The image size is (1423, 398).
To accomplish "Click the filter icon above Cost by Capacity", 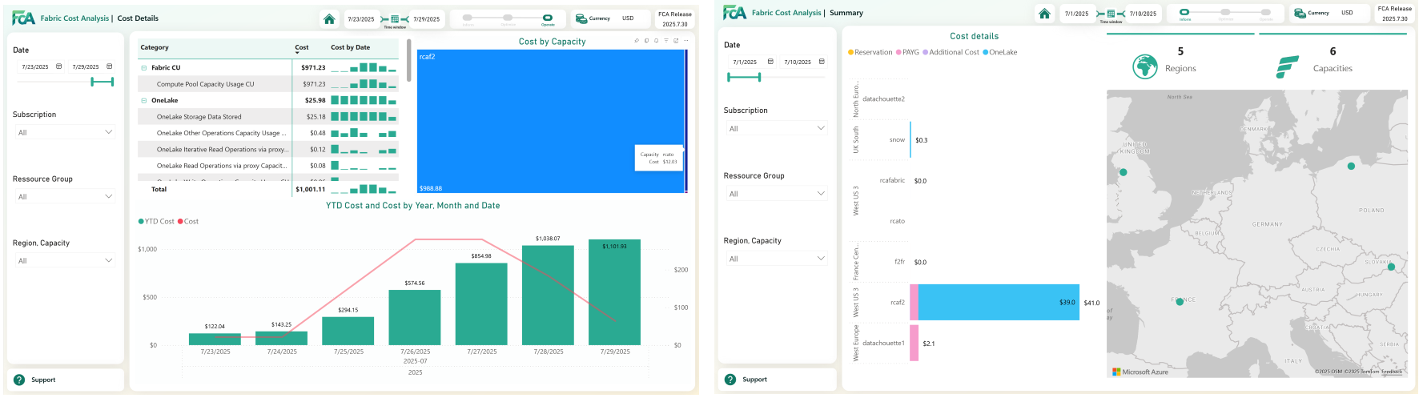I will [665, 41].
